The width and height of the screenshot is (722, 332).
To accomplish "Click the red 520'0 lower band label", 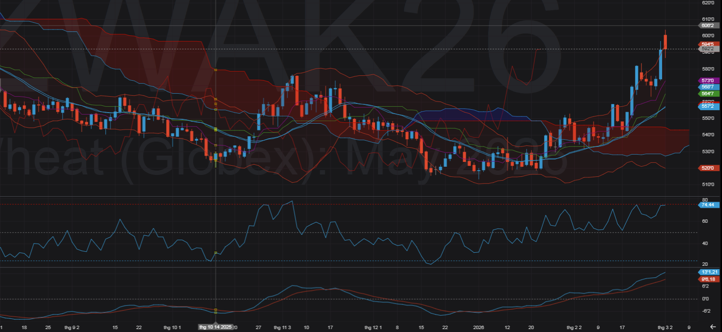I will click(708, 168).
